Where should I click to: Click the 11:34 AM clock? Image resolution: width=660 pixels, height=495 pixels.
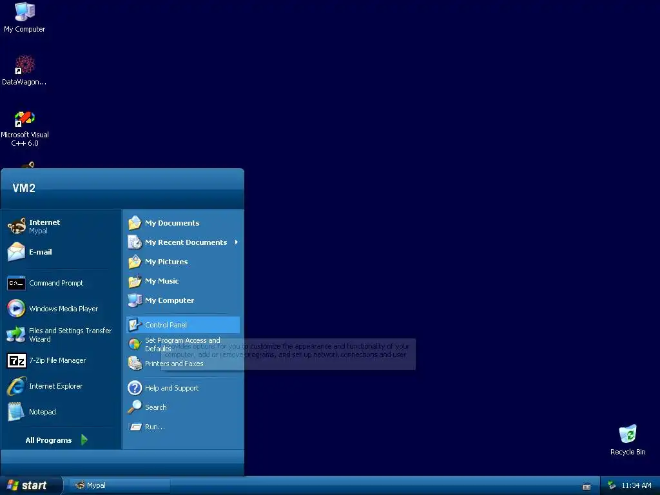(636, 486)
